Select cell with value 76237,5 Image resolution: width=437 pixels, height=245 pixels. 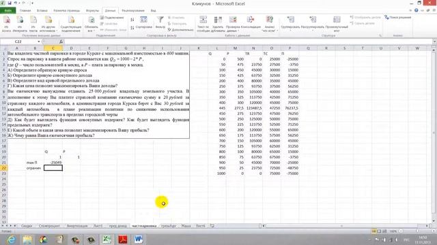pos(290,108)
